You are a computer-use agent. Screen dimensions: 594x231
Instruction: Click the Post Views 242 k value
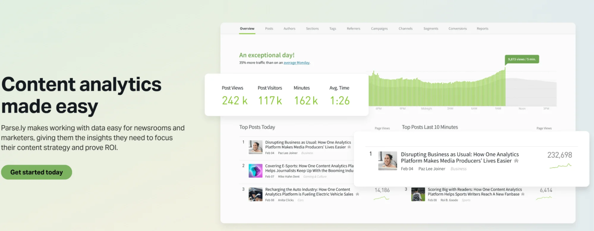coord(234,101)
